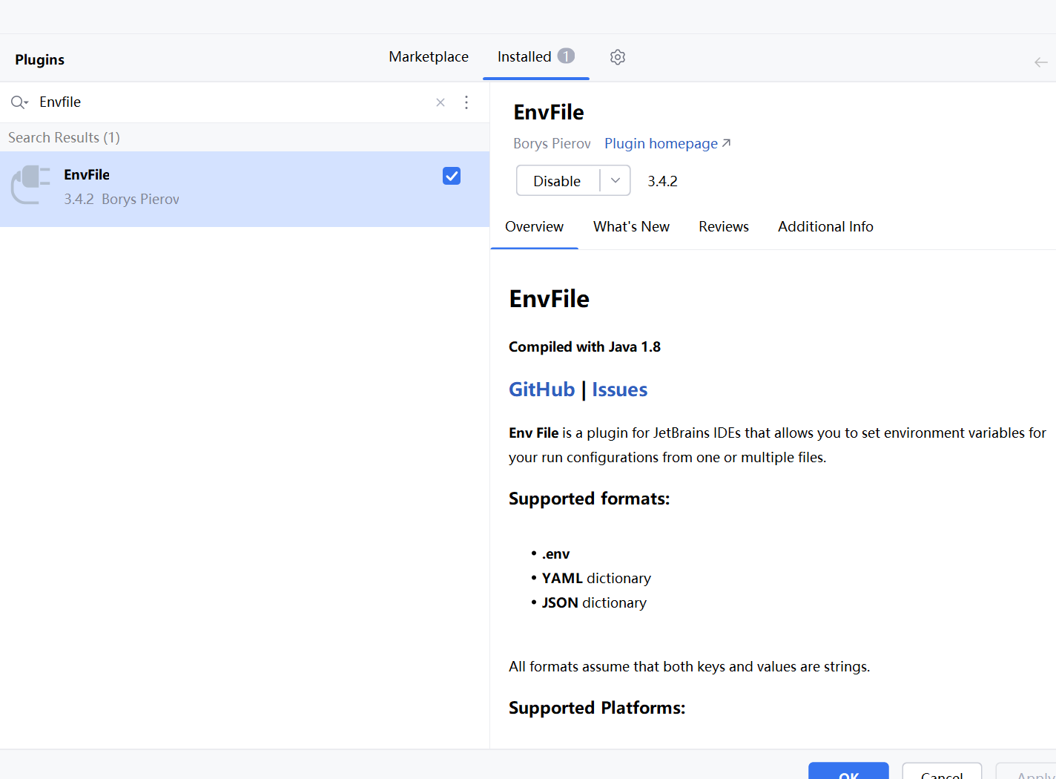Viewport: 1056px width, 779px height.
Task: Click the JSON dictionary bullet
Action: (x=594, y=602)
